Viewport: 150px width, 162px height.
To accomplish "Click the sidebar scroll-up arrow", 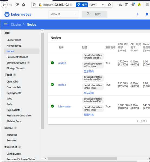I will coord(42,31).
